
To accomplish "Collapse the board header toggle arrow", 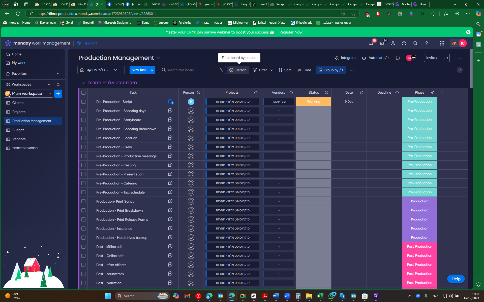I will click(x=460, y=70).
